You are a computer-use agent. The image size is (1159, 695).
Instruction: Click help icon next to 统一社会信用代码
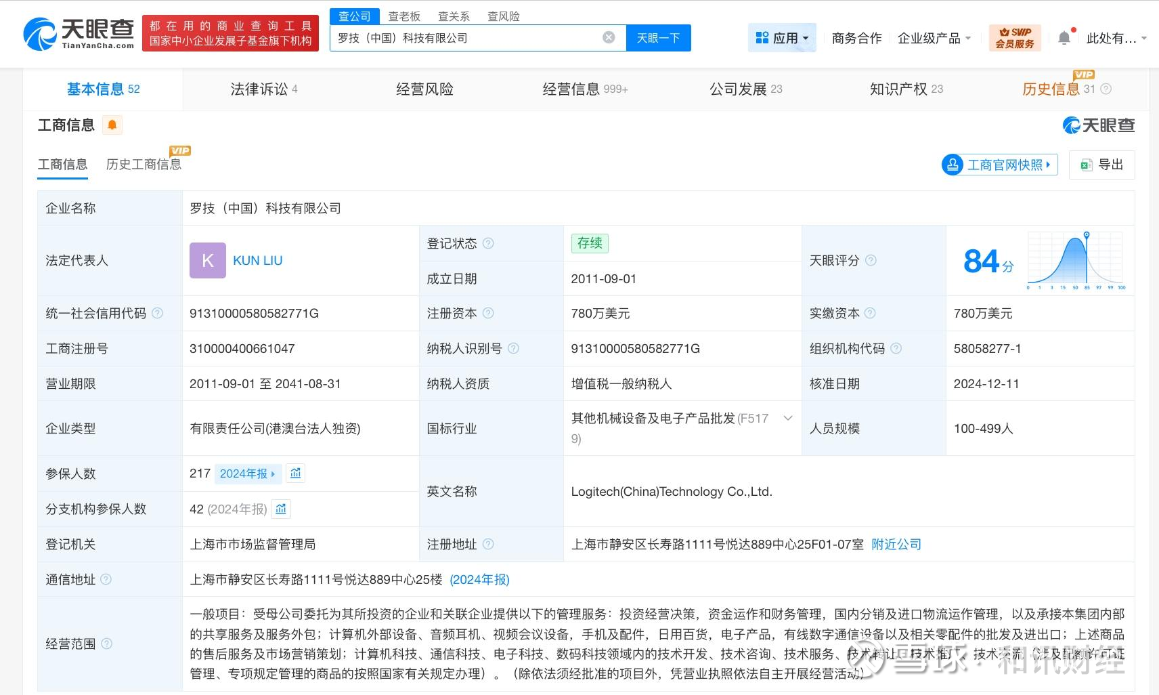click(x=158, y=313)
